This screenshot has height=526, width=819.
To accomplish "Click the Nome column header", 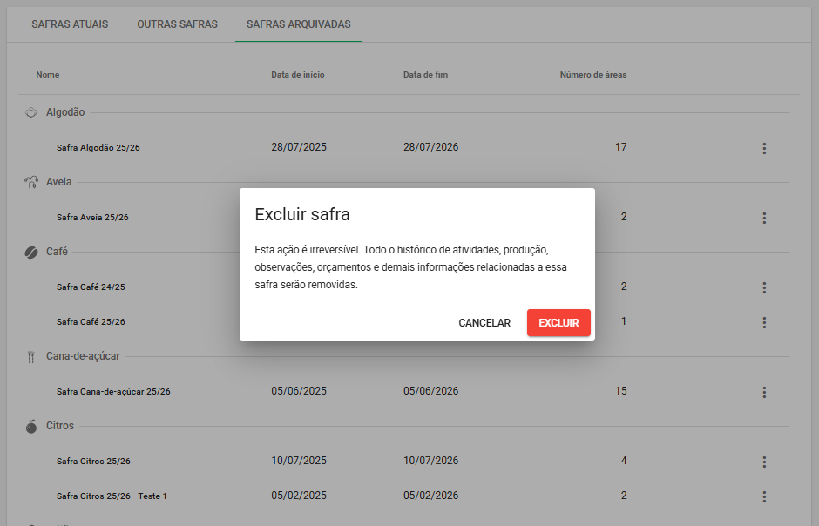I will pos(48,75).
